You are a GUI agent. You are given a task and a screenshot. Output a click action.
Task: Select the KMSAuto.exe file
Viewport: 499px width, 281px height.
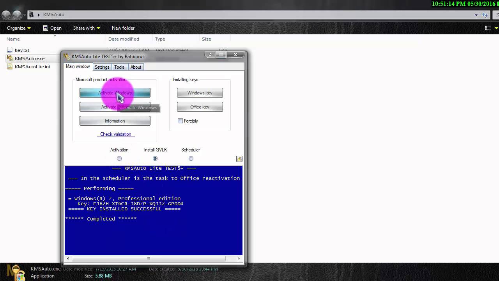click(30, 59)
